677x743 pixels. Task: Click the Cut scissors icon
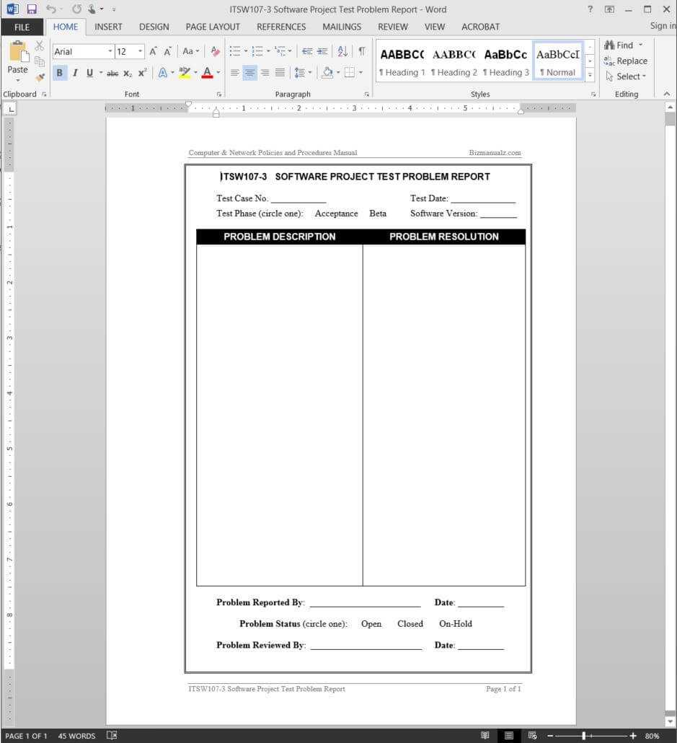tap(40, 45)
